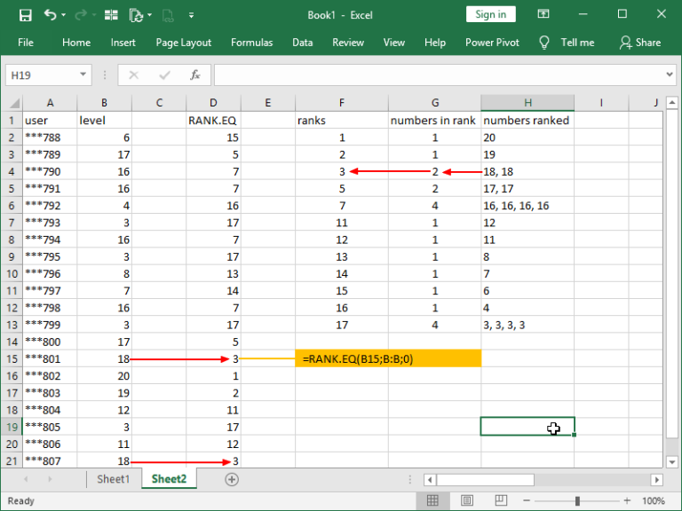Image resolution: width=682 pixels, height=511 pixels.
Task: Click the Share button
Action: coord(640,43)
